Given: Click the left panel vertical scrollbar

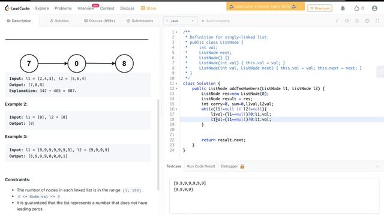Looking at the screenshot, I should click(x=158, y=145).
